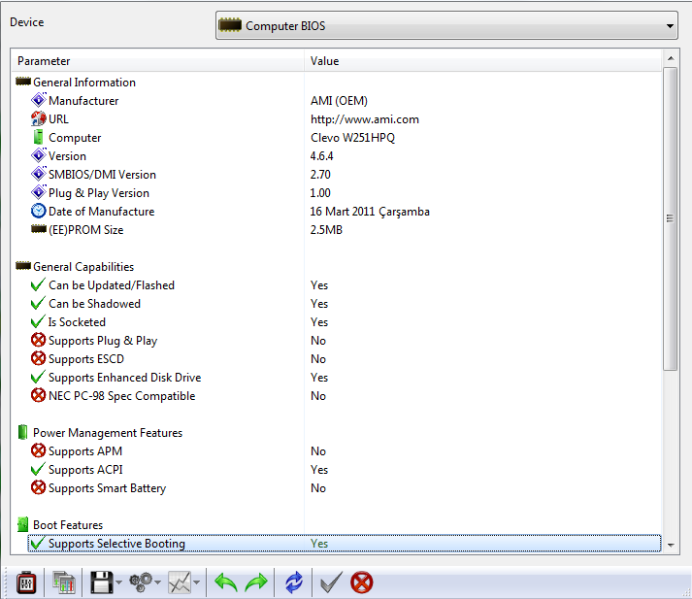Viewport: 692px width, 599px height.
Task: Open the gears icon dropdown arrow
Action: point(157,582)
